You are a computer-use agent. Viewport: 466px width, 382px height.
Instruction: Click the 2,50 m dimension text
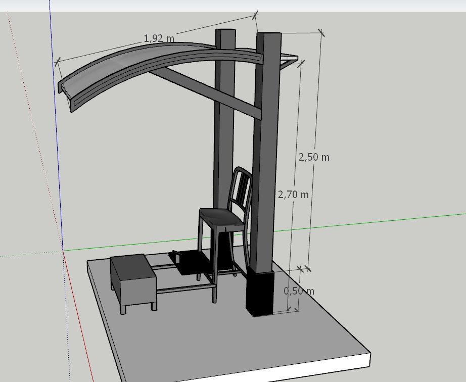tap(314, 157)
